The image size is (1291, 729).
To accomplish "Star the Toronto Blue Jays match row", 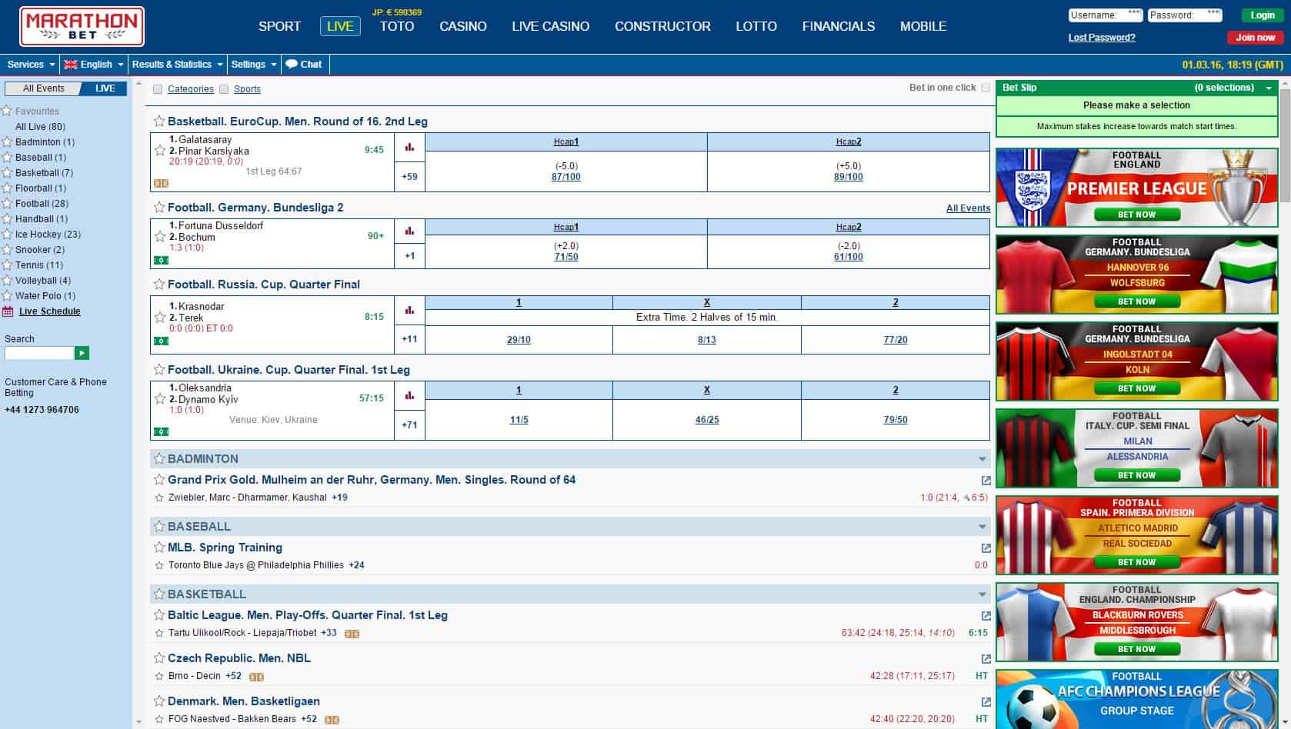I will coord(159,565).
